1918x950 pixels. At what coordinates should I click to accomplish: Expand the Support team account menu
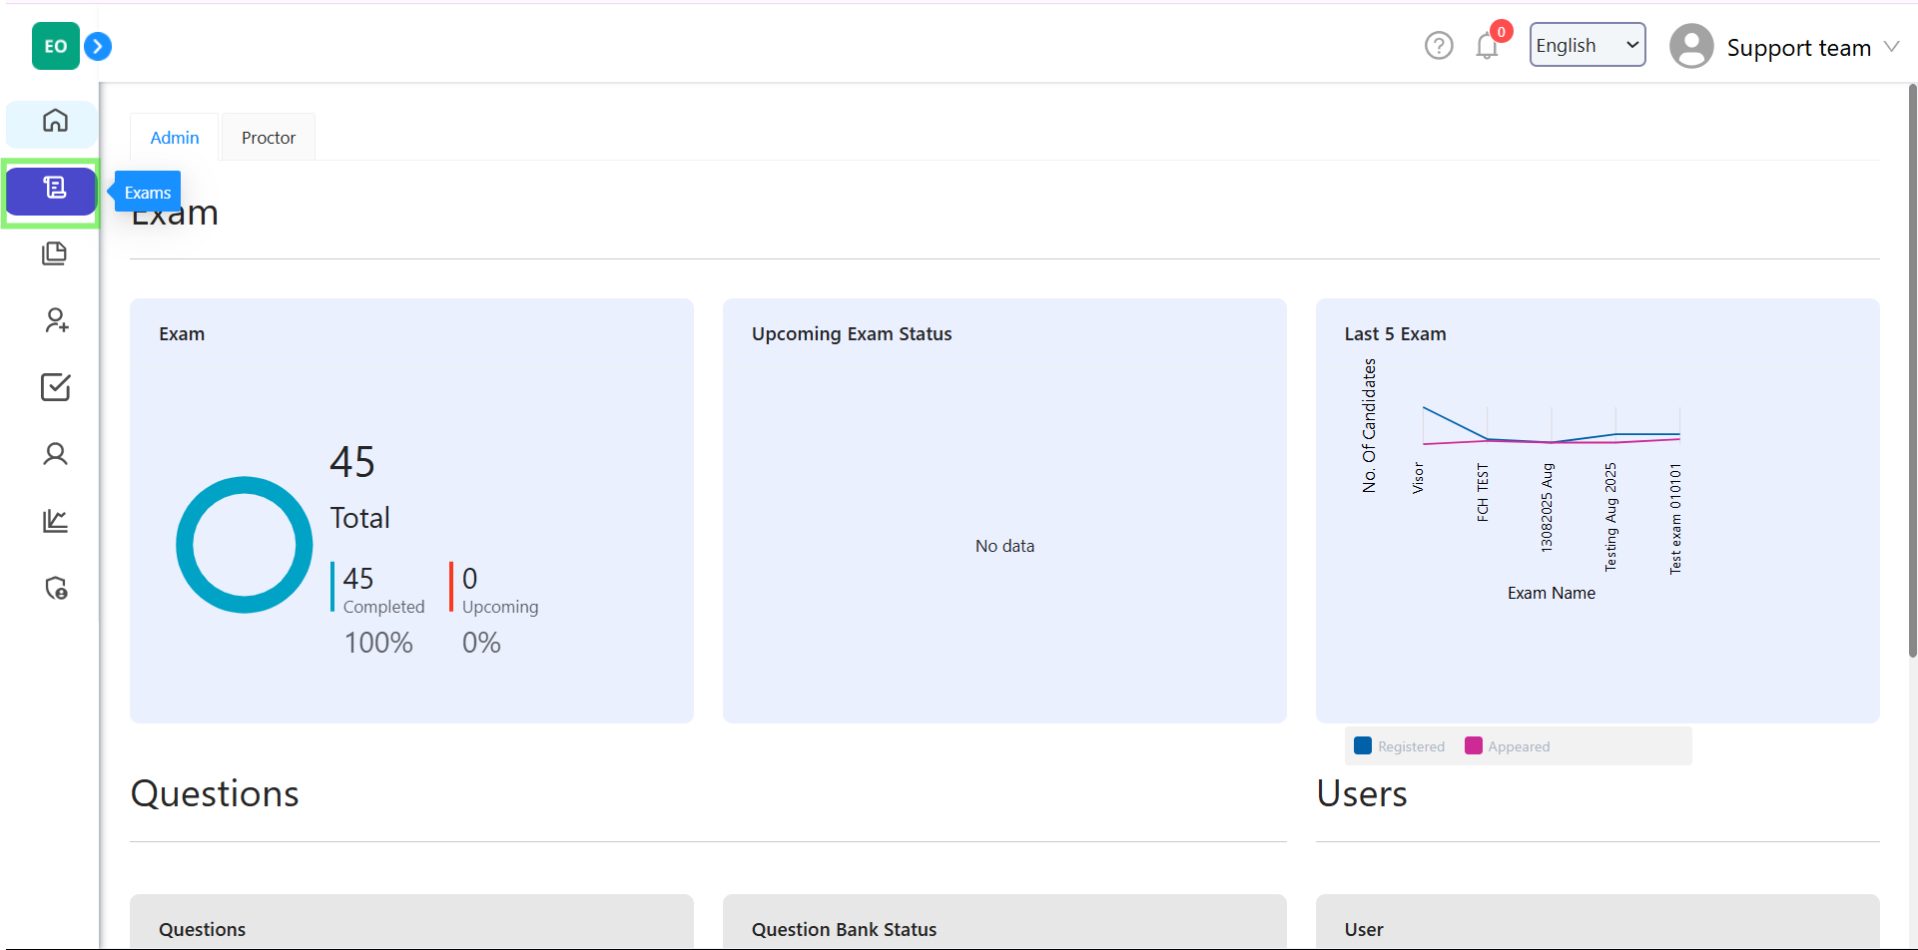pyautogui.click(x=1784, y=47)
